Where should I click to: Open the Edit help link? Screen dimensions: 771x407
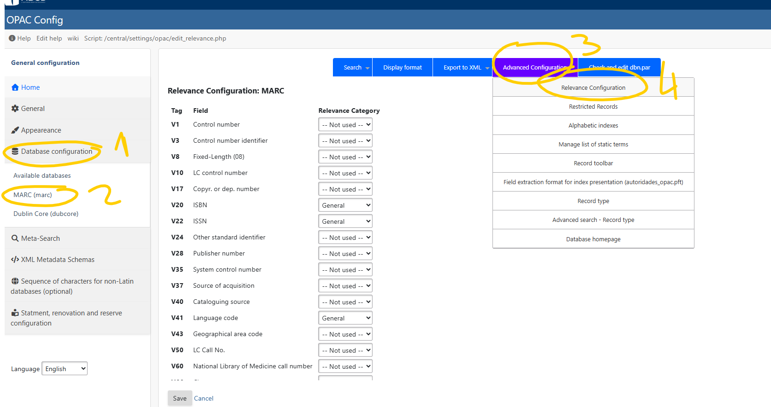pyautogui.click(x=49, y=38)
